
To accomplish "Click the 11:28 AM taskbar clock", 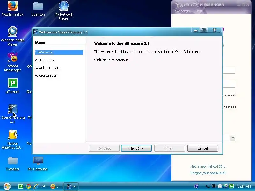I will pos(243,187).
